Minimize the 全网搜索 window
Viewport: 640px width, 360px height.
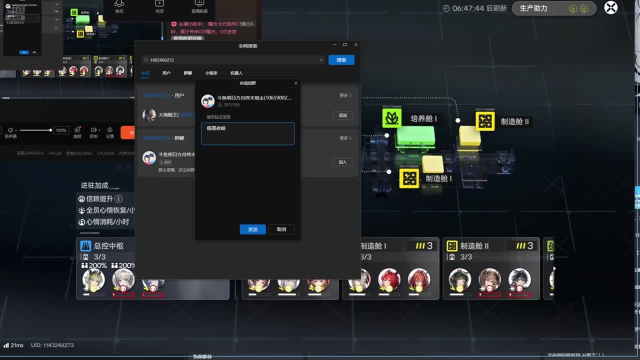tap(333, 45)
